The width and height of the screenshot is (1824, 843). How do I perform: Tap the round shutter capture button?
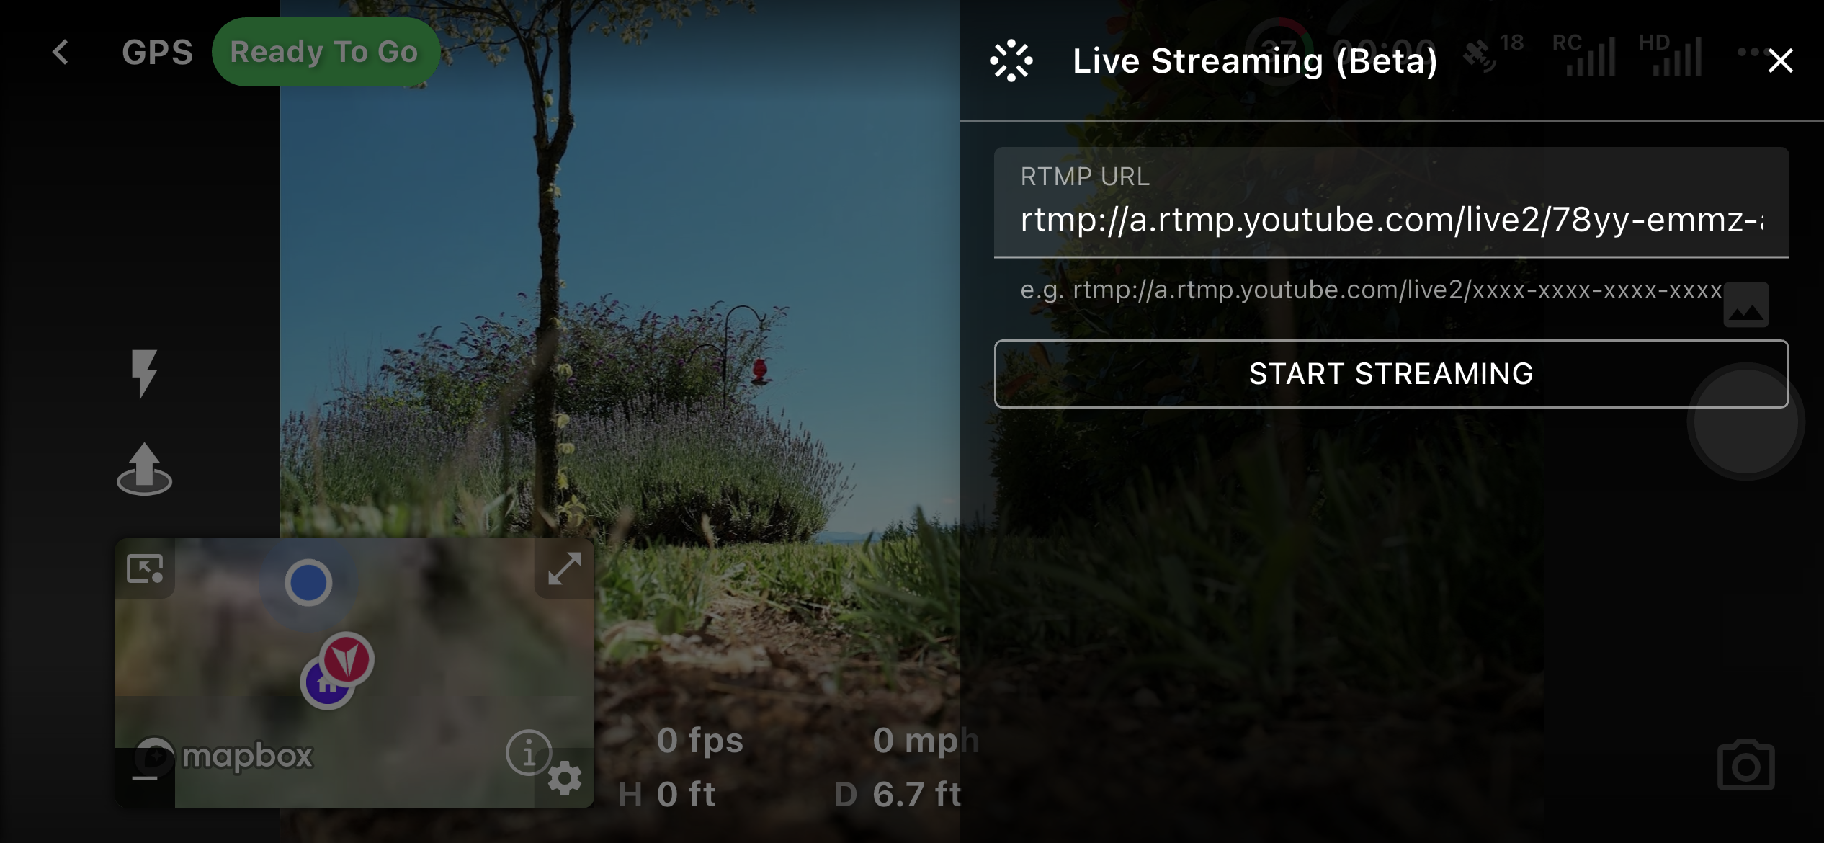point(1745,421)
